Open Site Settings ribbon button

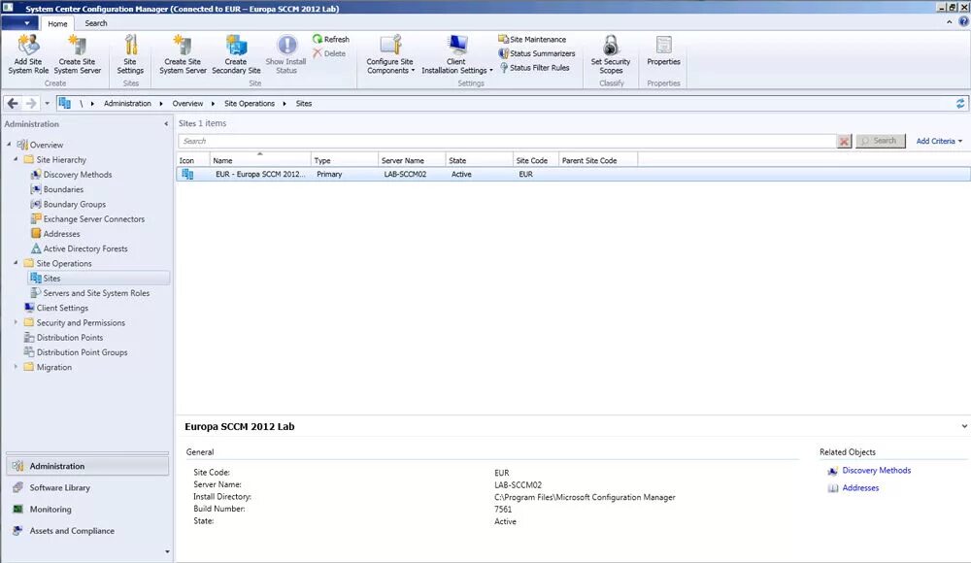(x=130, y=54)
